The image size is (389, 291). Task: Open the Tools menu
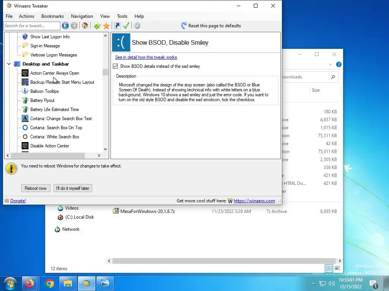[x=122, y=16]
